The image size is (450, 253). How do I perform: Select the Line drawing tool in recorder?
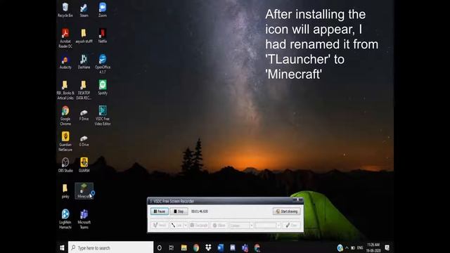pyautogui.click(x=176, y=226)
